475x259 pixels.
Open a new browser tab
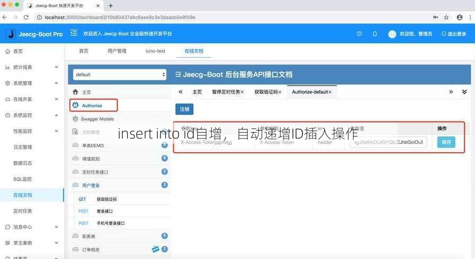tap(111, 5)
